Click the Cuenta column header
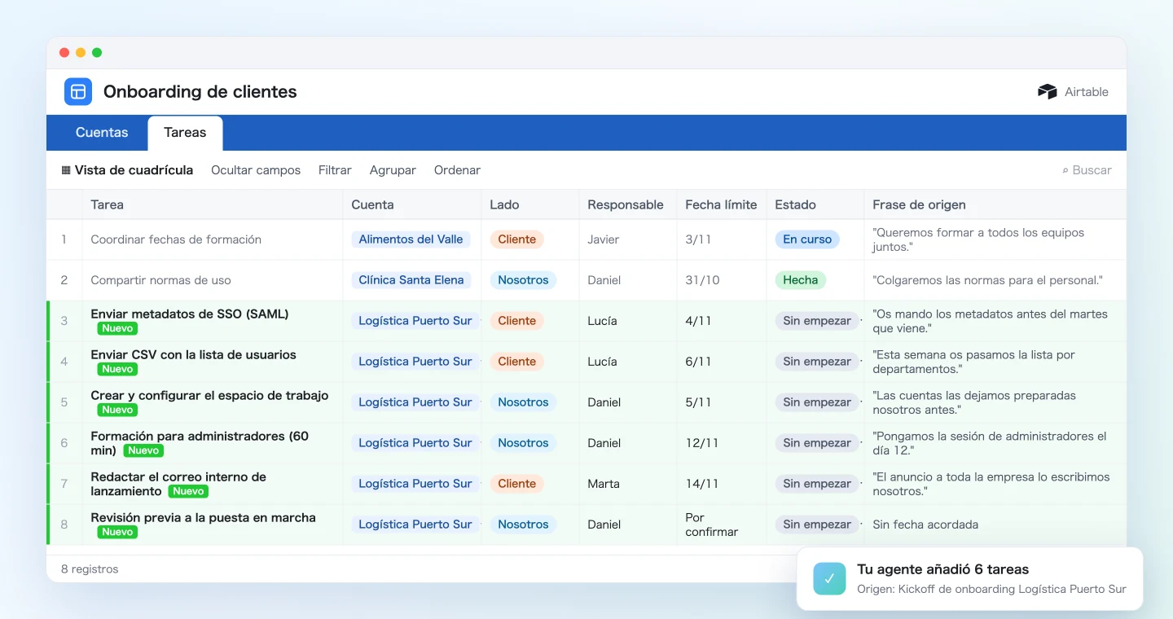This screenshot has width=1173, height=619. [412, 204]
